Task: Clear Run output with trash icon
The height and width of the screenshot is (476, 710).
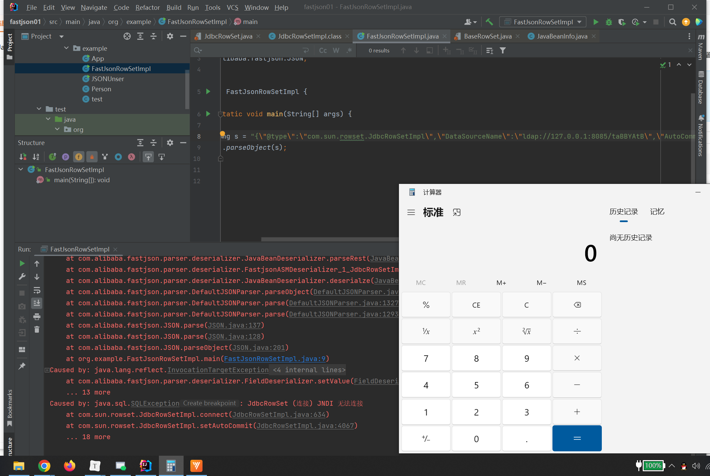Action: tap(37, 330)
